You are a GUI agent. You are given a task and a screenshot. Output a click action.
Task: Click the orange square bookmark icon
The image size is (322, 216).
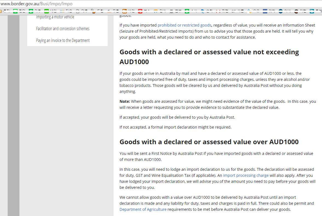point(125,11)
